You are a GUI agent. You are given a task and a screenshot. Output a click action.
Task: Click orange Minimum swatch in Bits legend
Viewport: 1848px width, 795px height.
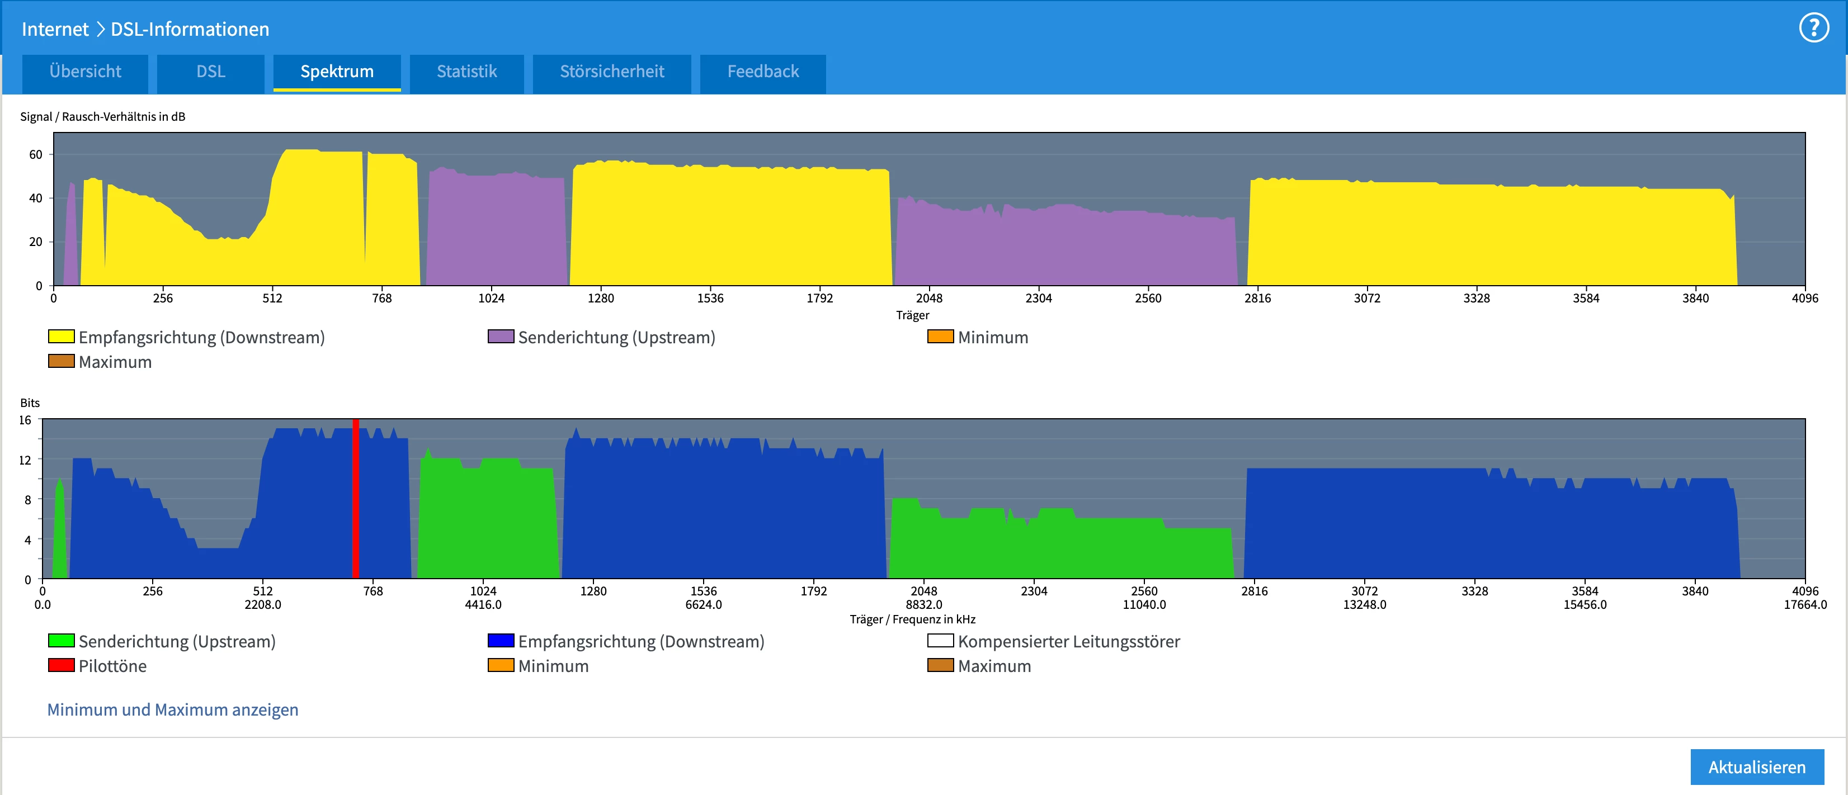[x=501, y=665]
